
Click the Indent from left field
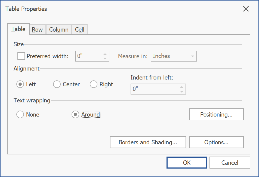(154, 89)
